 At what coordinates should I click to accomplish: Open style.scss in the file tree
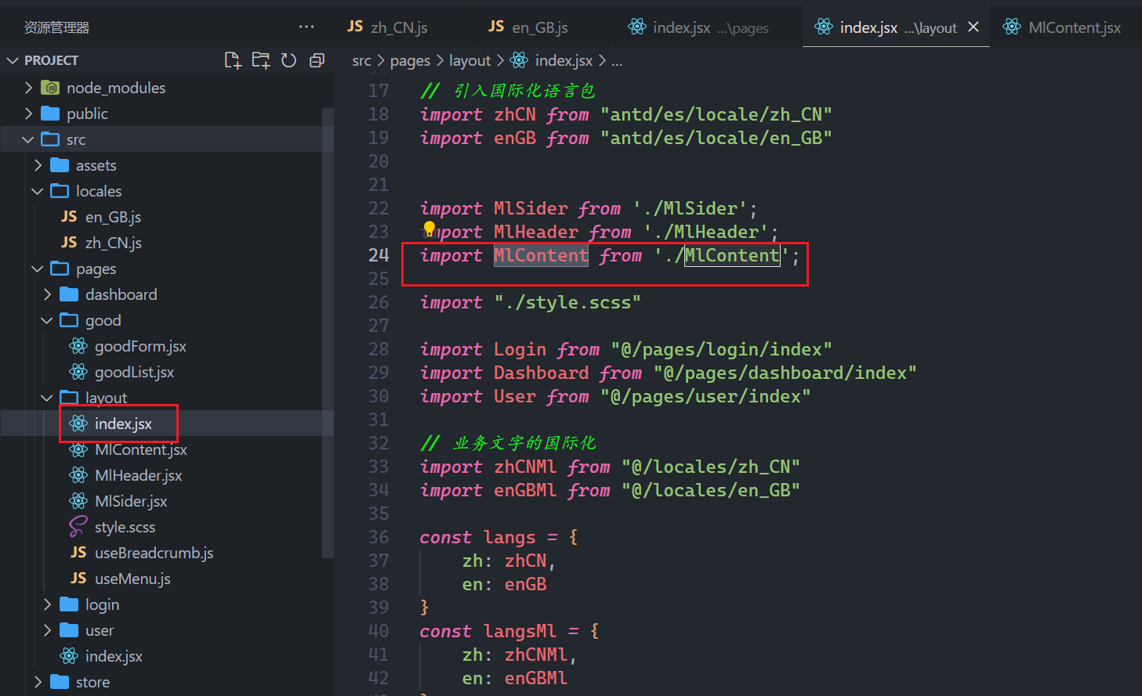125,527
